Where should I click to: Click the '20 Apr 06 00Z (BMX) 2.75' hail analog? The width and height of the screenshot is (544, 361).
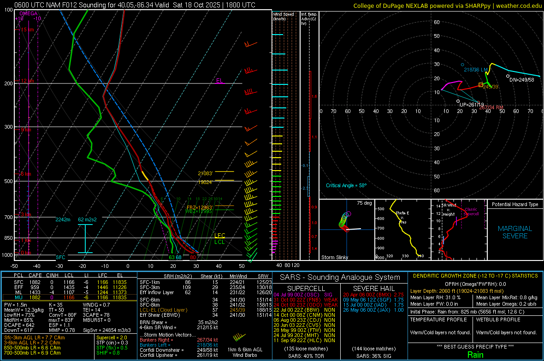coord(373,295)
